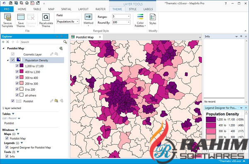Click the PDF export quick access icon
This screenshot has width=249, height=164.
(x=32, y=3)
